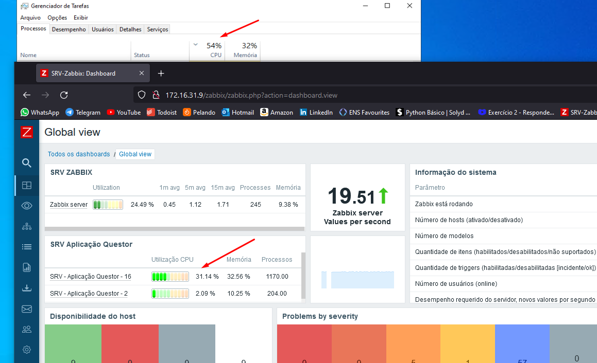Open Reports chart icon in sidebar
Screen dimensions: 597x363
tap(27, 267)
